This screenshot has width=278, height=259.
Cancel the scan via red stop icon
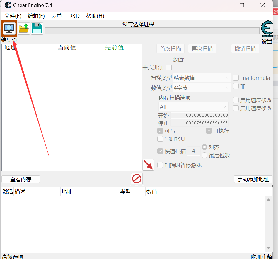pyautogui.click(x=137, y=179)
